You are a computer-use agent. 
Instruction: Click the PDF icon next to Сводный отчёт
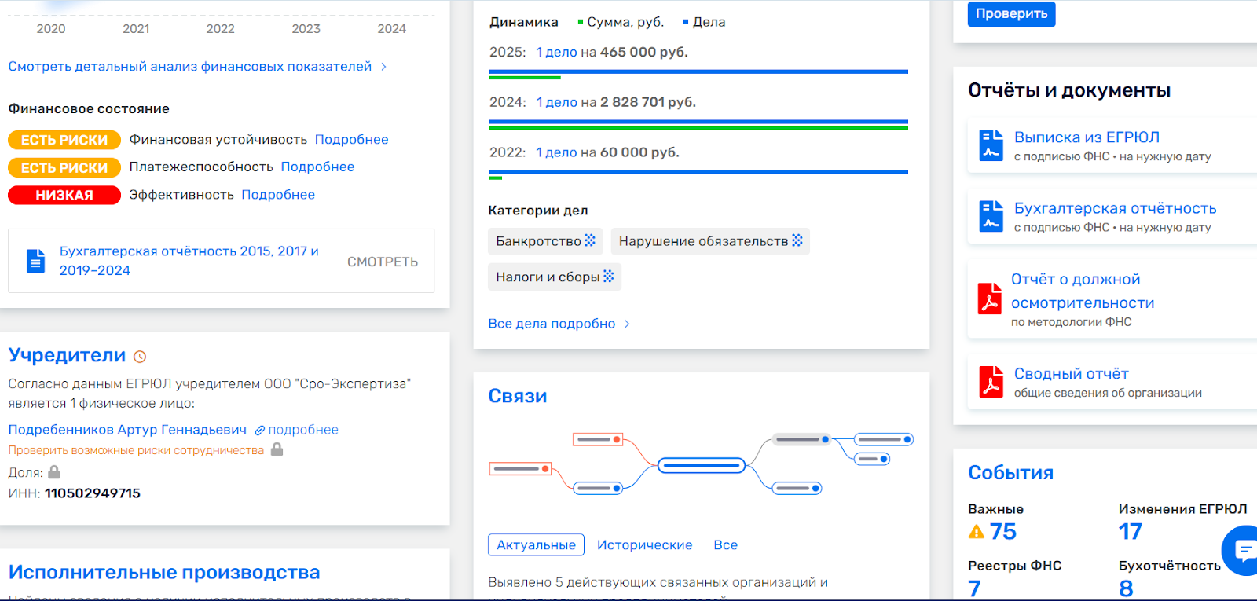point(991,382)
